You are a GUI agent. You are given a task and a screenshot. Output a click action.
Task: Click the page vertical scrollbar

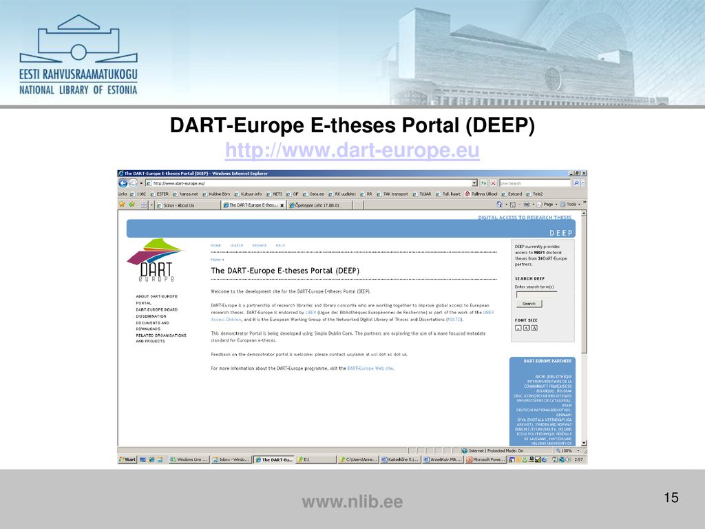click(584, 329)
